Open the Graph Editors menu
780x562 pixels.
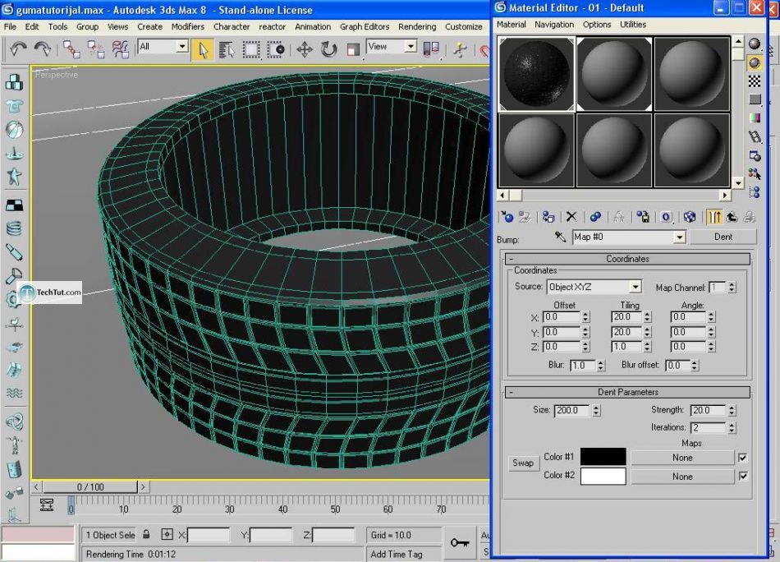pos(365,26)
